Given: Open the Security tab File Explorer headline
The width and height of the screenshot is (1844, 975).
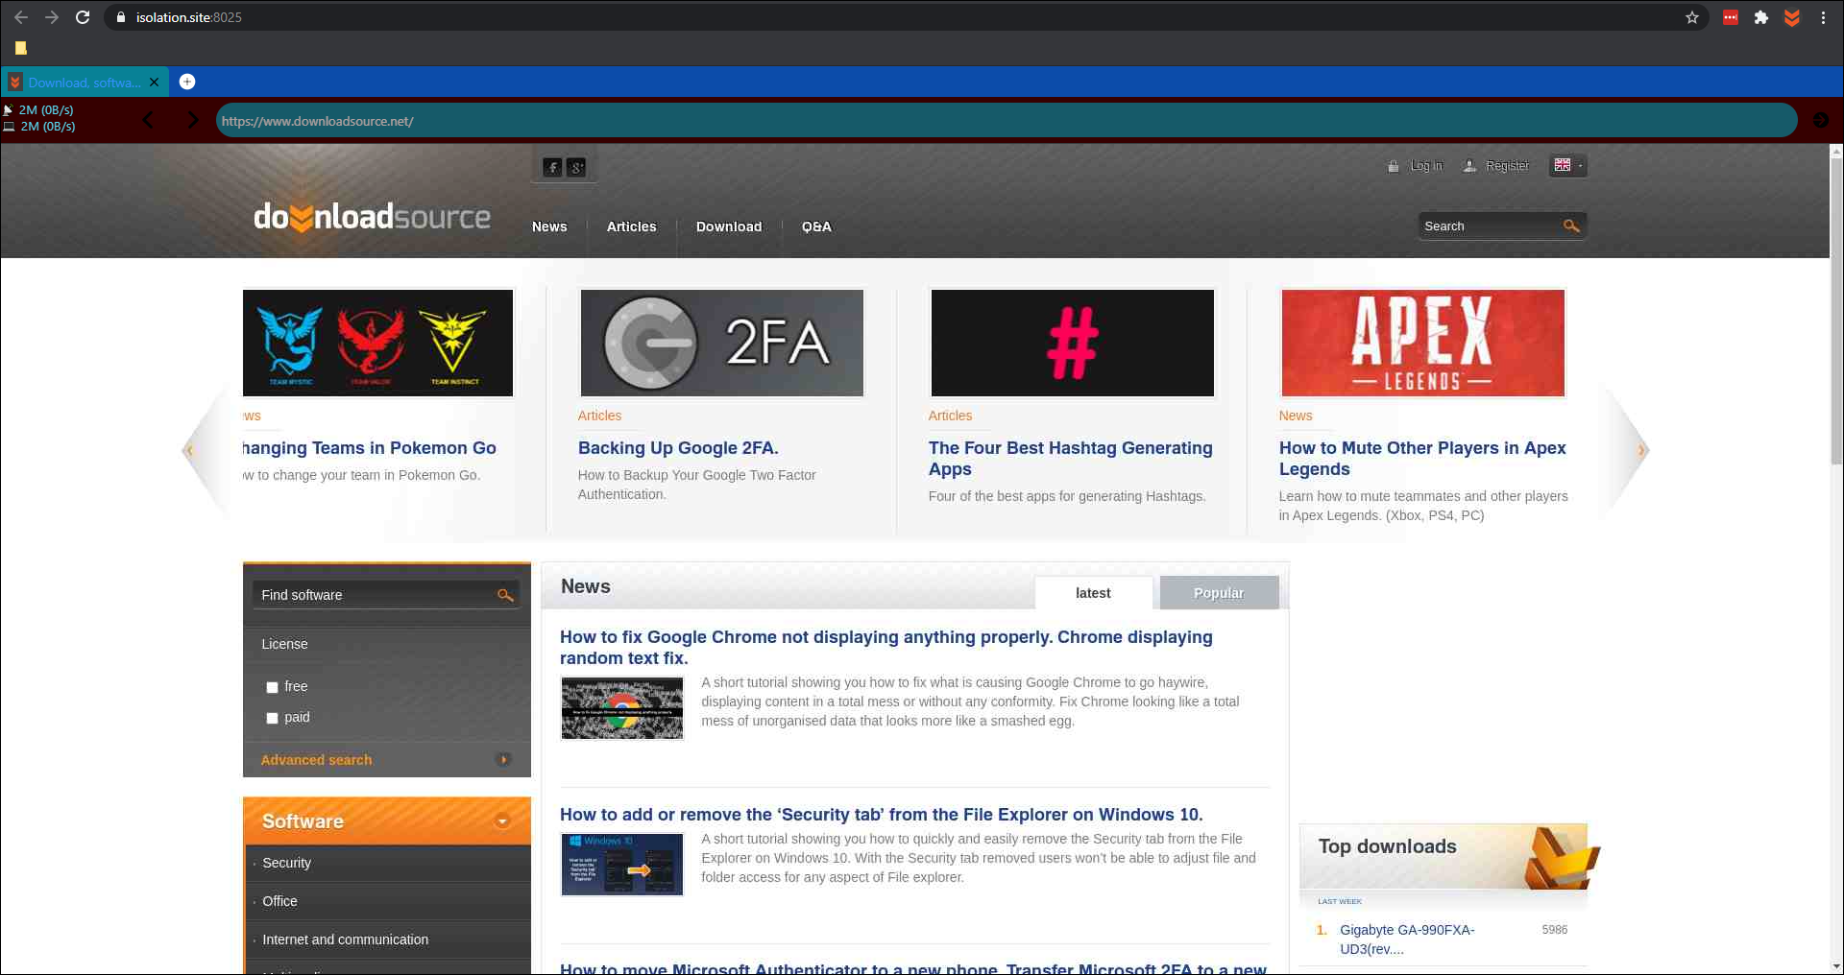Looking at the screenshot, I should [x=881, y=815].
